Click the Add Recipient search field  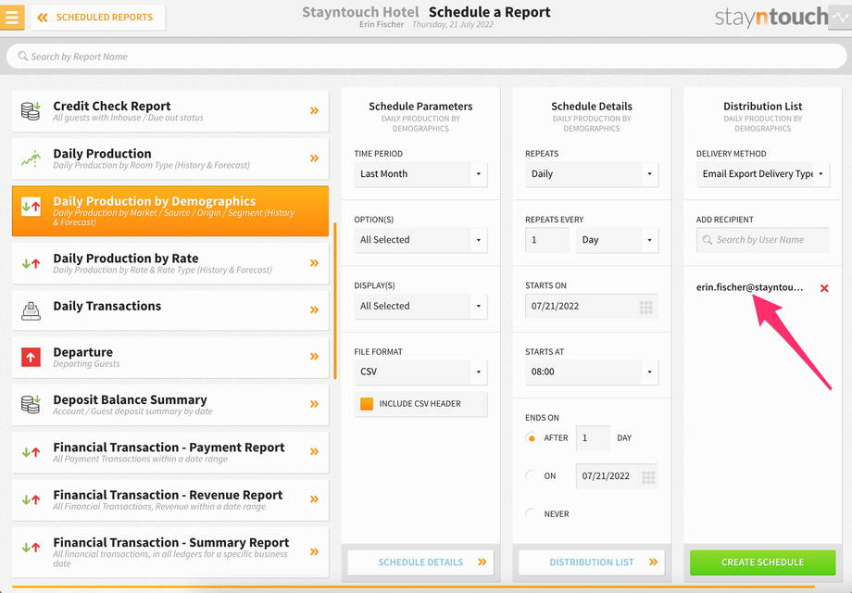click(763, 240)
